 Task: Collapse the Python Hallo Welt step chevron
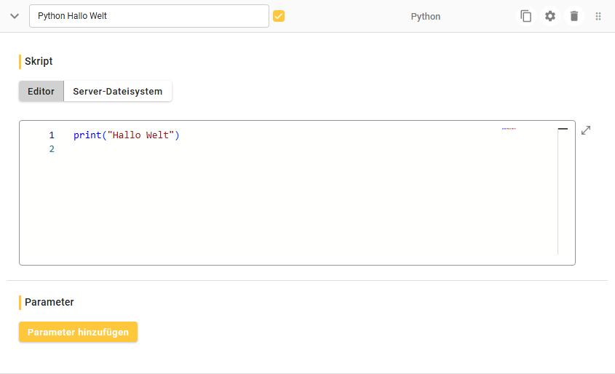pos(15,16)
